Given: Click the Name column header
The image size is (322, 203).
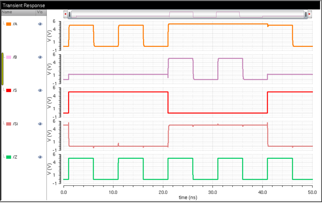Looking at the screenshot, I should 19,12.
